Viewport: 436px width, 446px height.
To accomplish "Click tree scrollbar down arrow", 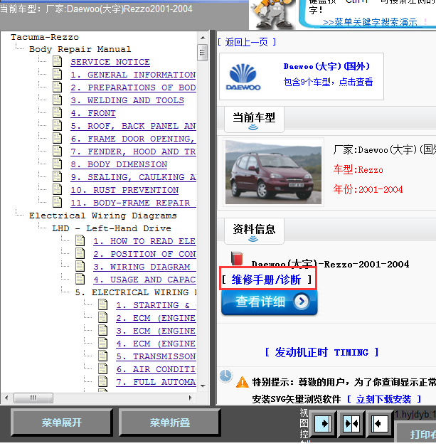I will (x=203, y=386).
